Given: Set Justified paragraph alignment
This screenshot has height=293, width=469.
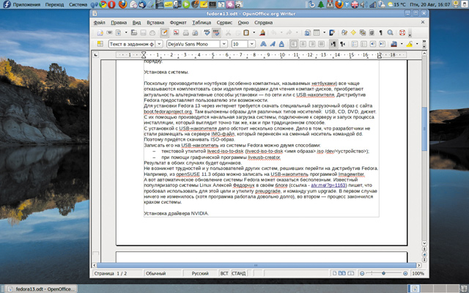Looking at the screenshot, I should click(x=321, y=44).
